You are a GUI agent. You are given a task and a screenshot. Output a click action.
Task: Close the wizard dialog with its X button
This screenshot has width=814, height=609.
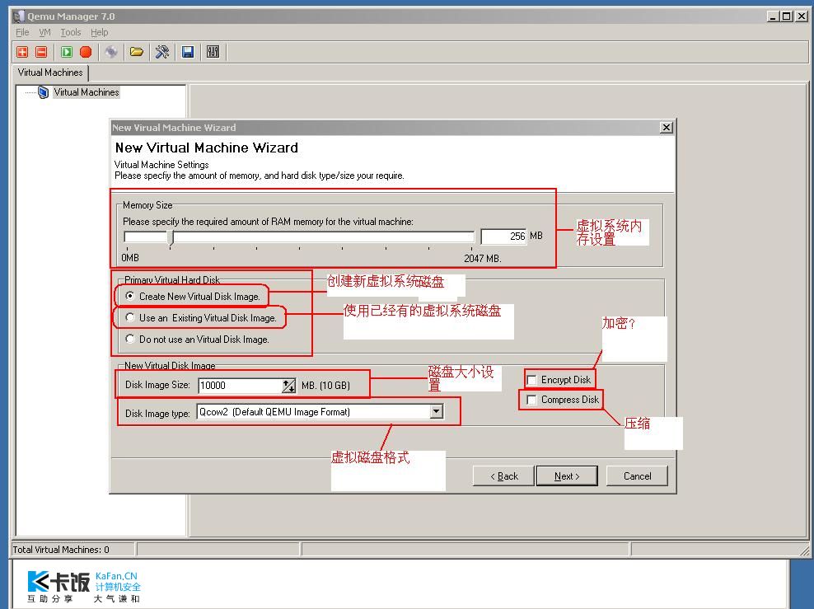click(666, 128)
